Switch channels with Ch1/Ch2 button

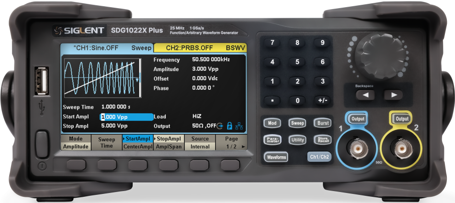pyautogui.click(x=319, y=157)
